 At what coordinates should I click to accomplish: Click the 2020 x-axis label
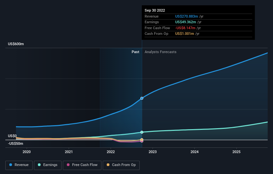(27, 152)
